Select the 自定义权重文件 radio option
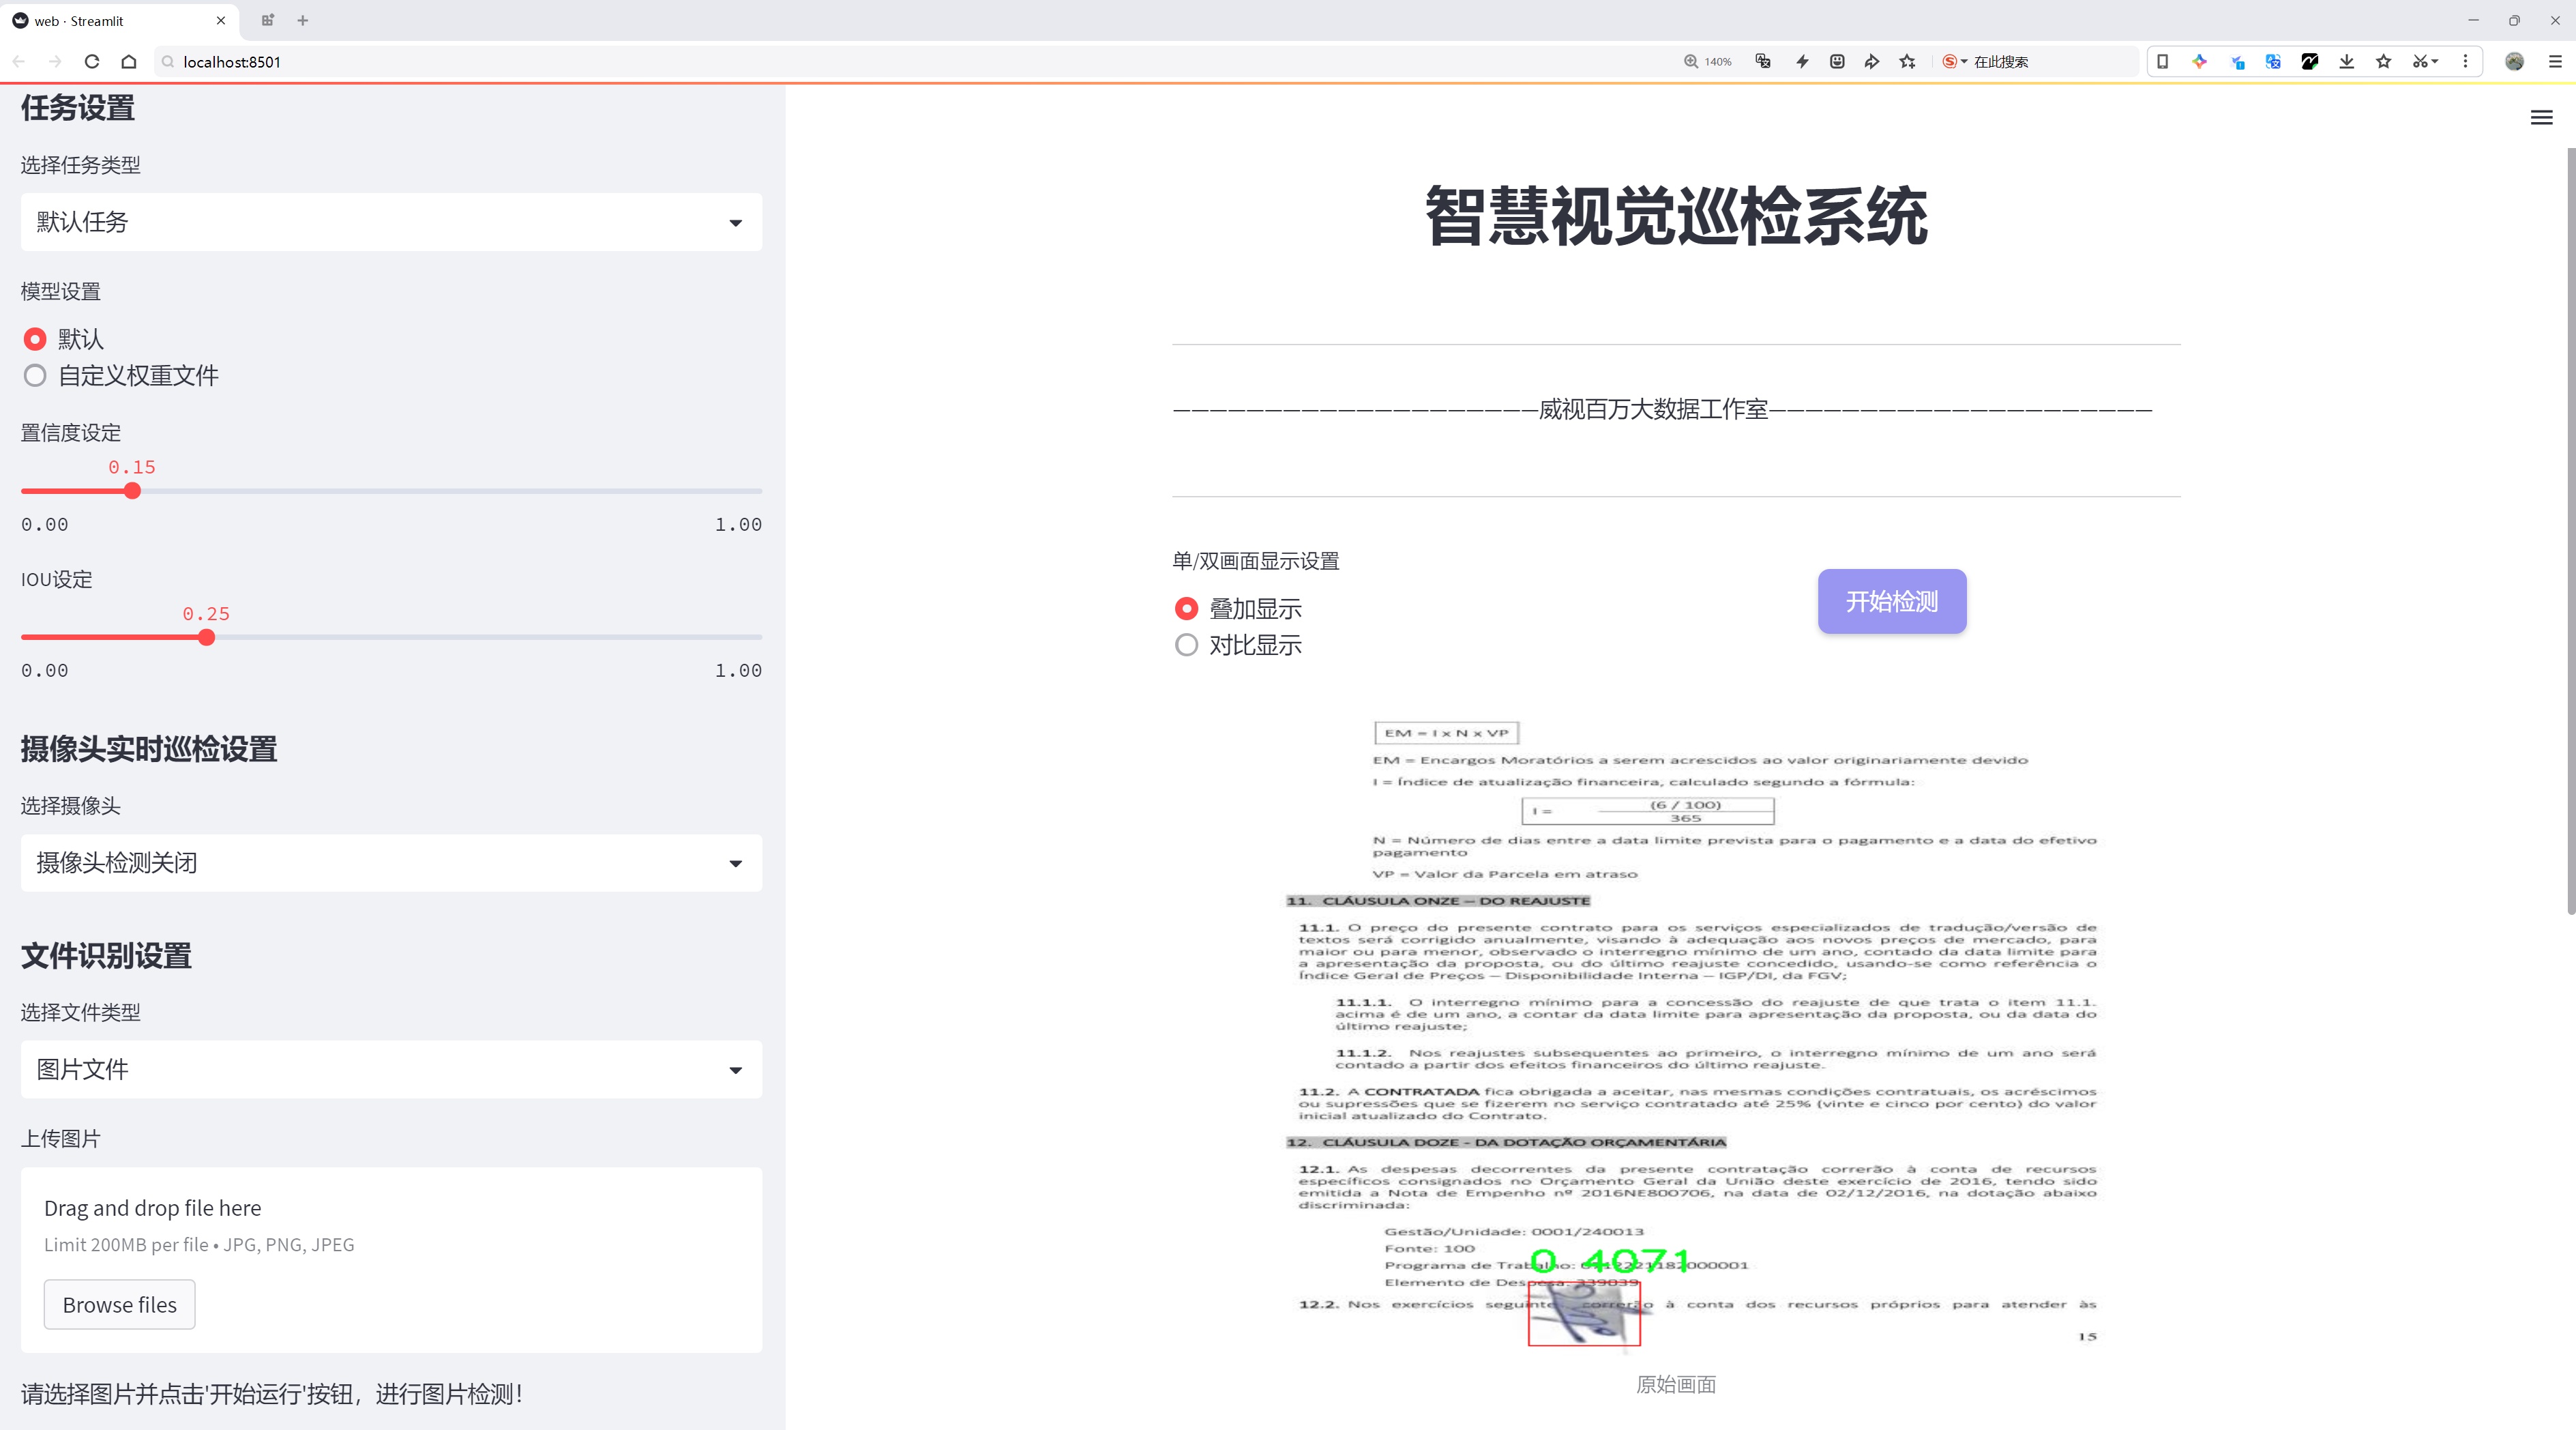2576x1430 pixels. [x=35, y=376]
